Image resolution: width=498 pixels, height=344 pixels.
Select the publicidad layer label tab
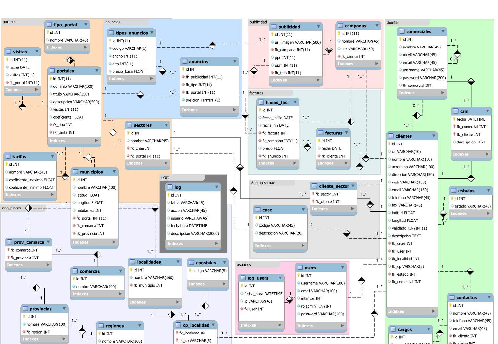(x=258, y=22)
